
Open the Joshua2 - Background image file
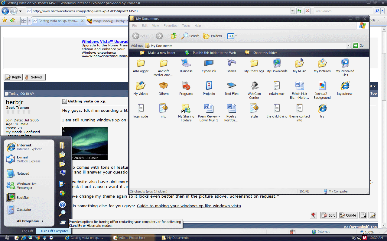click(x=322, y=90)
